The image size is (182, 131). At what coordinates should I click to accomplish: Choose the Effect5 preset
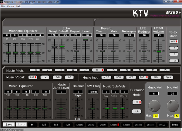click(80, 124)
